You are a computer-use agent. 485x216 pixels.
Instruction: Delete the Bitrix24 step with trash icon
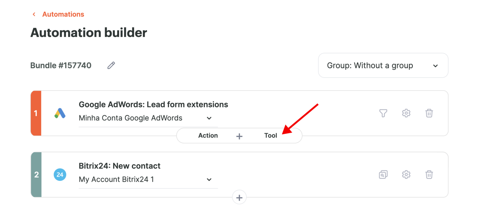[429, 175]
